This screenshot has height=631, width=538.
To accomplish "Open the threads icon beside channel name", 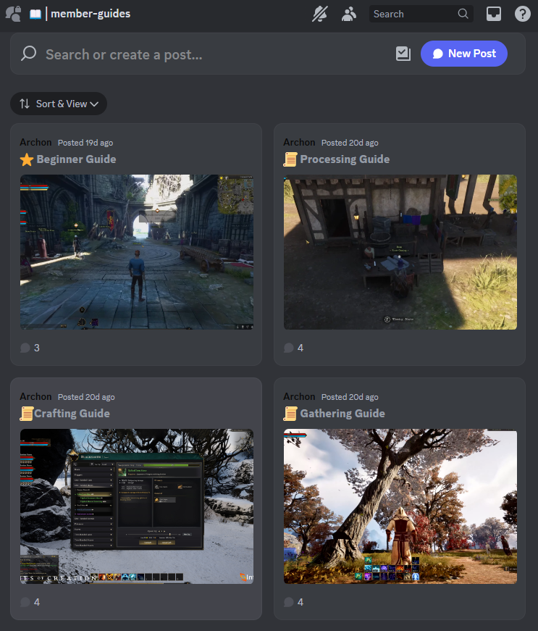I will tap(13, 14).
